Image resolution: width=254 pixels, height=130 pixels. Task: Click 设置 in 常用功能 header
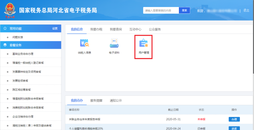[55, 28]
